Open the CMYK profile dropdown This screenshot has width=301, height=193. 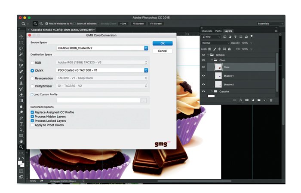102,70
